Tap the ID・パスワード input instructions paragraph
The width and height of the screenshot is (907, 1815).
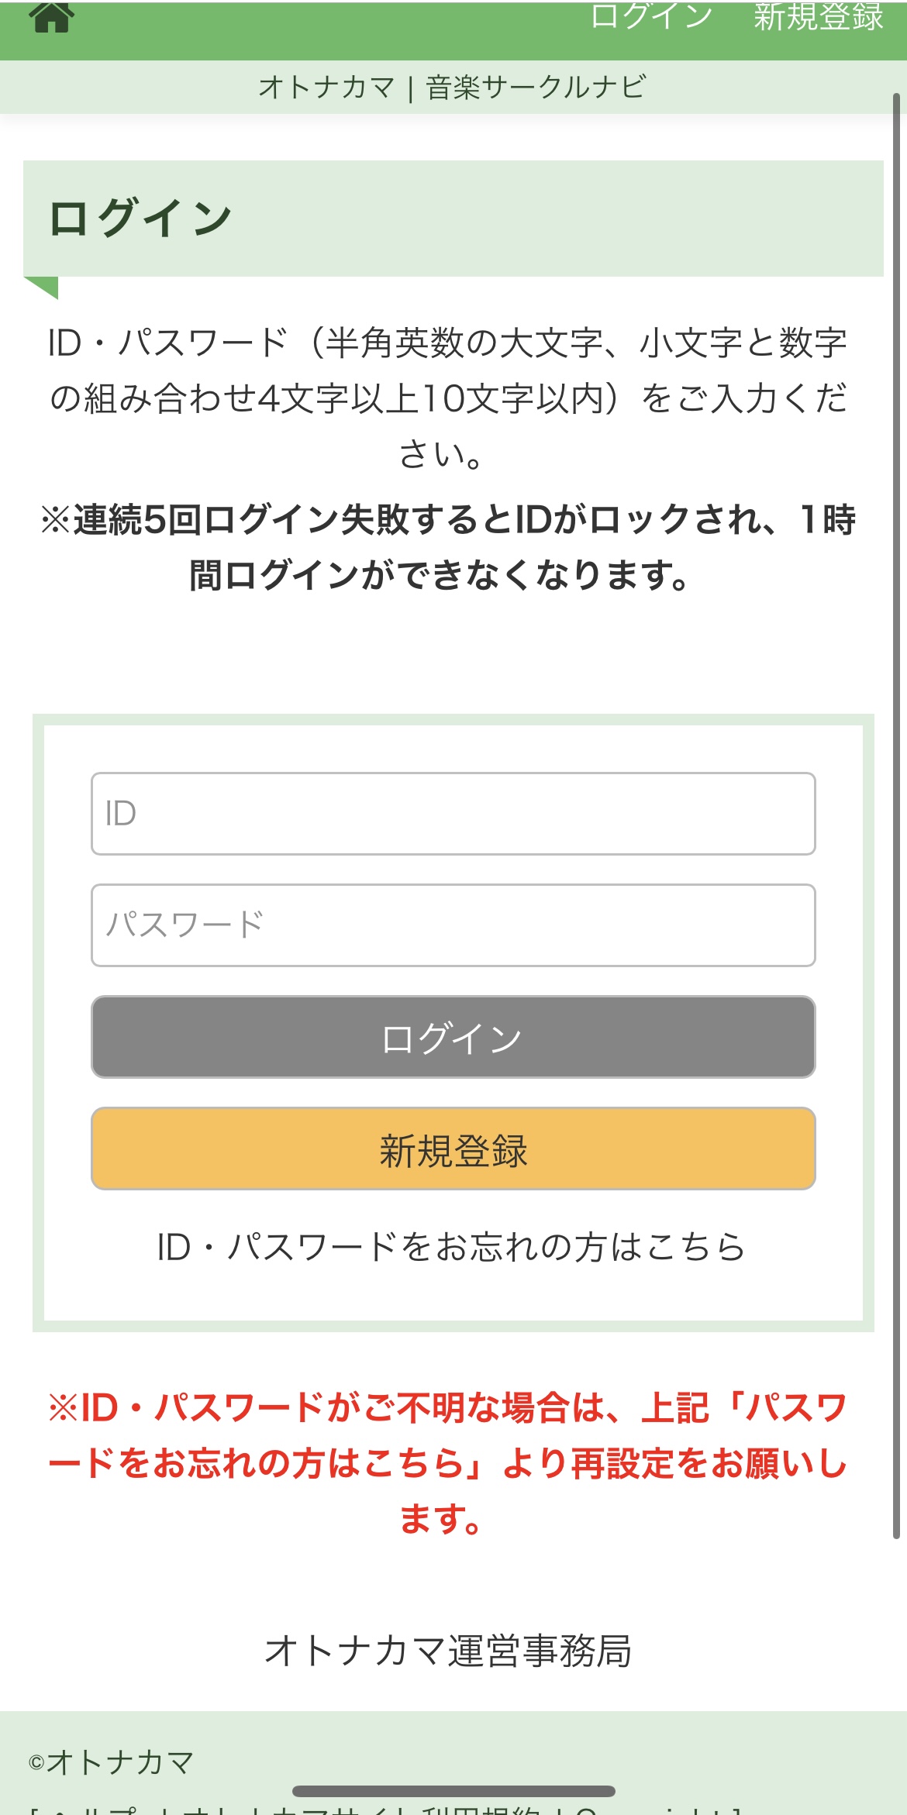pyautogui.click(x=448, y=398)
